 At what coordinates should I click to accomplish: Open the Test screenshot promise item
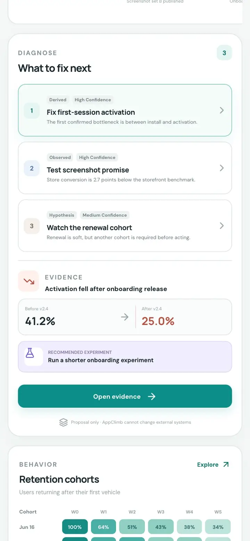[125, 168]
